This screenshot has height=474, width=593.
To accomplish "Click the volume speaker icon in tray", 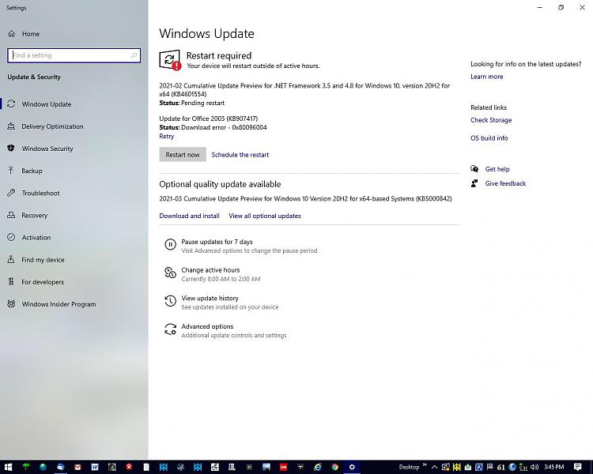I will click(x=534, y=467).
